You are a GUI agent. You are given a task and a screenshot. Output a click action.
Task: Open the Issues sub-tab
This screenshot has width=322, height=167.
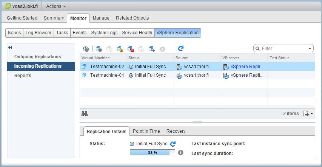coord(14,33)
